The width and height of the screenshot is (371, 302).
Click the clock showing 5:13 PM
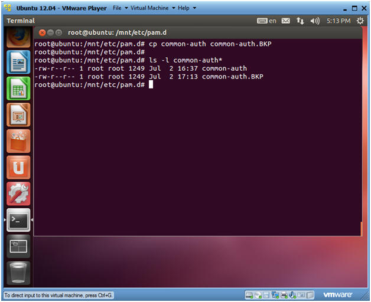(x=339, y=21)
